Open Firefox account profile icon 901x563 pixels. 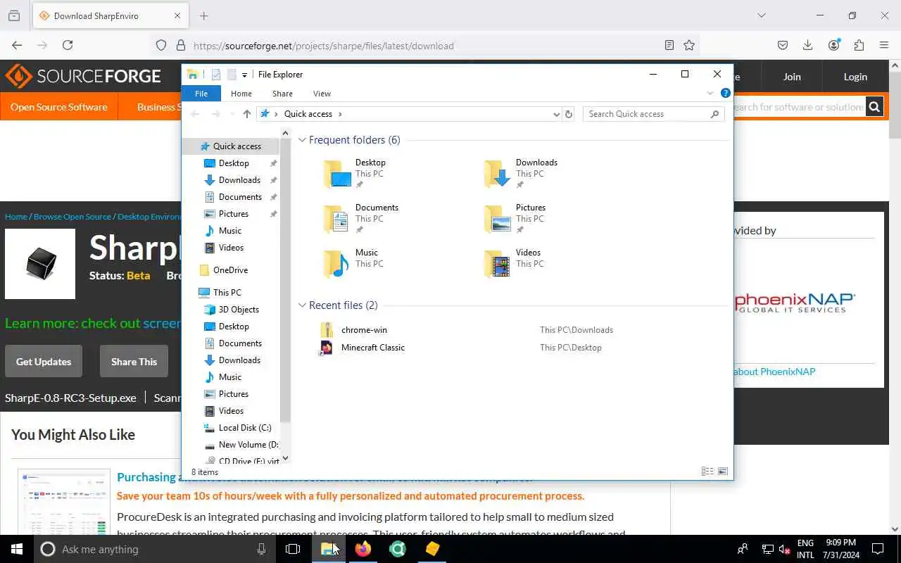(x=833, y=45)
